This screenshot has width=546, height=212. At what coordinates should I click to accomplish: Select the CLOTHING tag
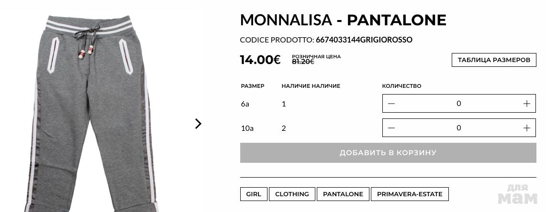click(x=292, y=194)
